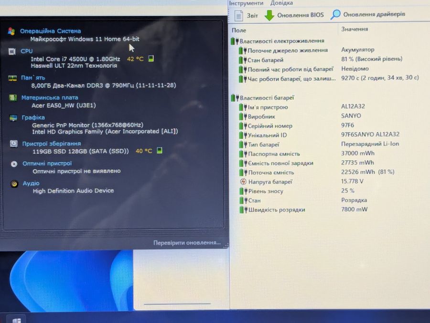Click the battery icon beside Рівень зносу

(x=243, y=191)
